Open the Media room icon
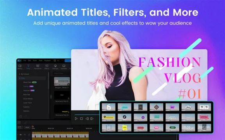The width and height of the screenshot is (225, 140). [20, 67]
